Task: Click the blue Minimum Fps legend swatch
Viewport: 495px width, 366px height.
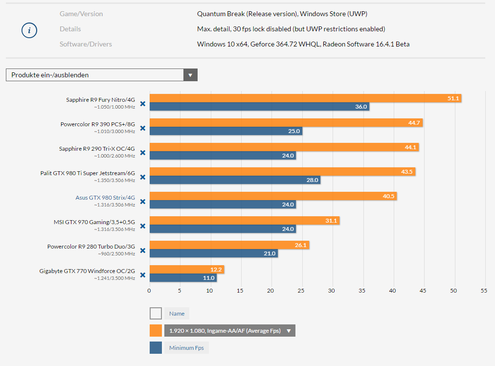Action: tap(156, 348)
